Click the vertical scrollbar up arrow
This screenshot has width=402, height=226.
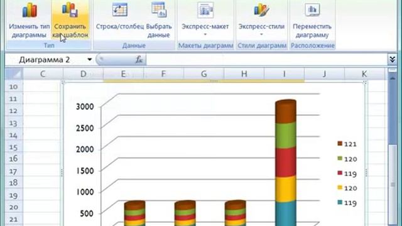pyautogui.click(x=392, y=78)
